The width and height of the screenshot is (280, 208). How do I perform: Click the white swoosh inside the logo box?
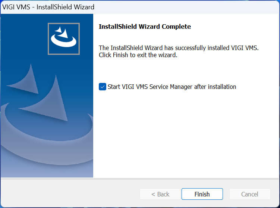(63, 42)
